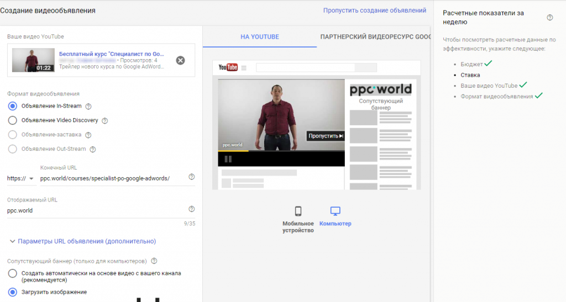The height and width of the screenshot is (302, 566).
Task: Click the YouTube logo in preview
Action: click(x=228, y=67)
